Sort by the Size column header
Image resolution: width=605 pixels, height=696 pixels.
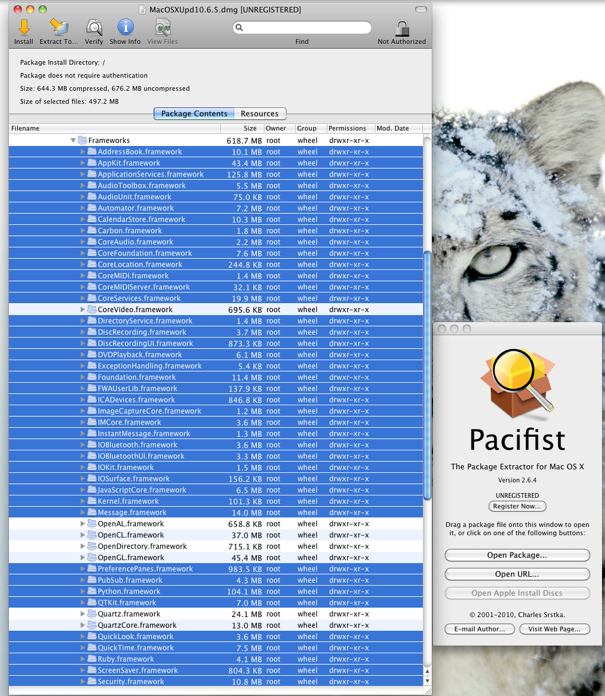click(x=241, y=128)
